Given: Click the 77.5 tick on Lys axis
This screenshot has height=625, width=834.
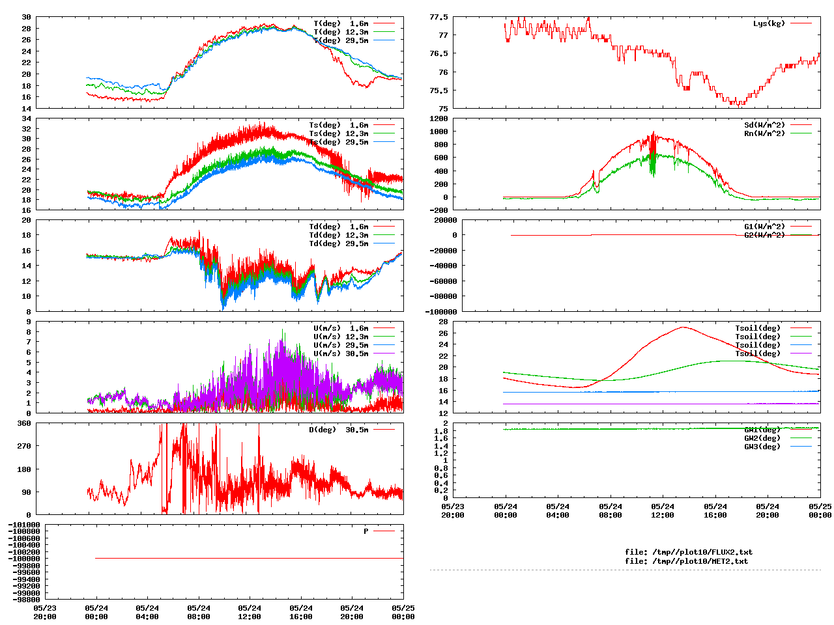Looking at the screenshot, I should [439, 17].
